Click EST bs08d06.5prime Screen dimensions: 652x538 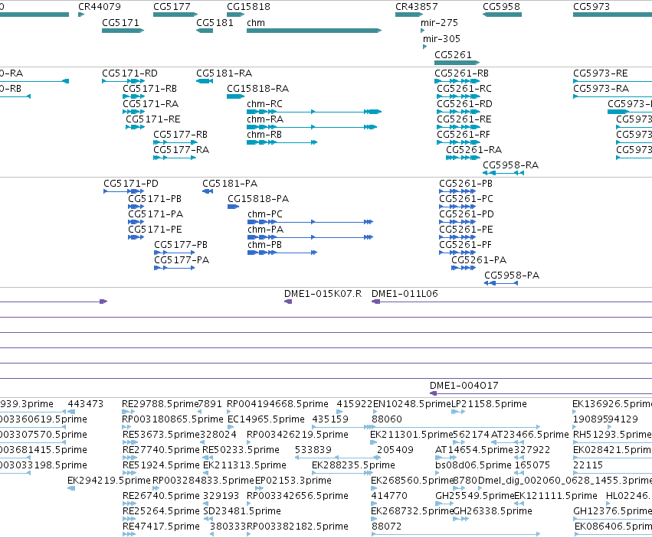point(473,465)
